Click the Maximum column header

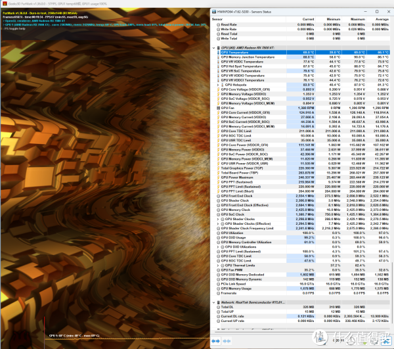point(354,19)
